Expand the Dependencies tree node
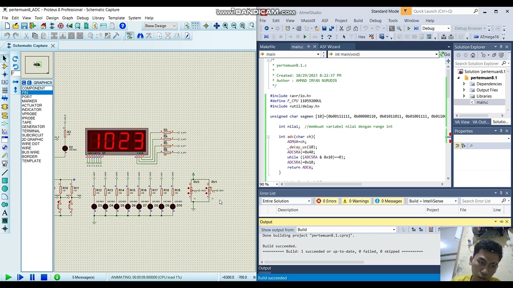Image resolution: width=513 pixels, height=288 pixels. coord(464,84)
